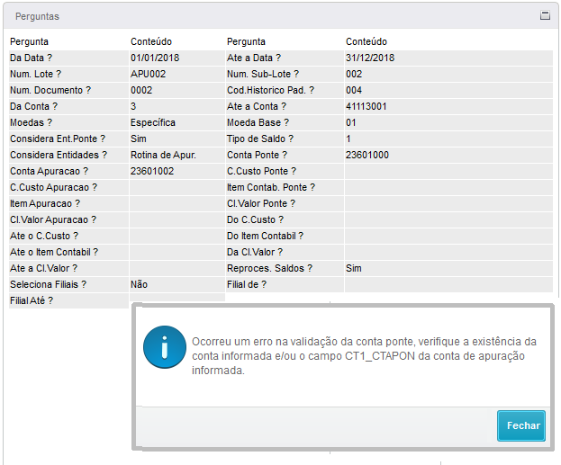Click the Num. Sub-Lote value 002
This screenshot has width=561, height=465.
(x=354, y=74)
